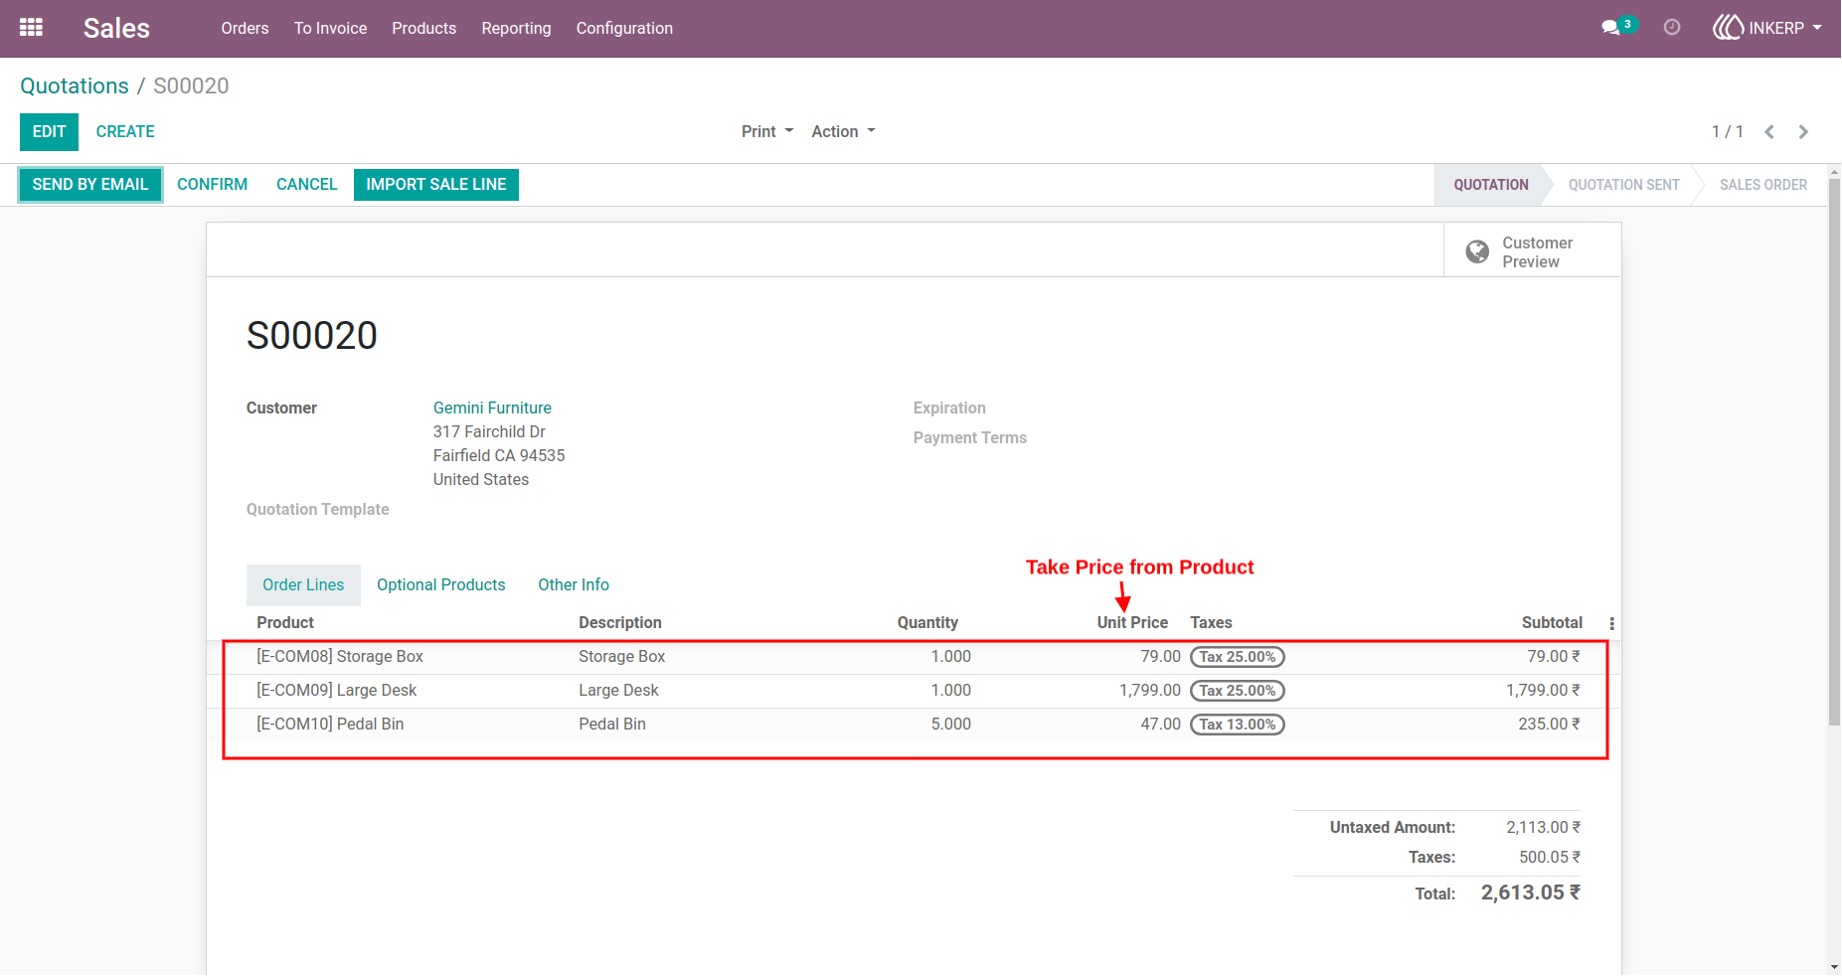
Task: Confirm the quotation
Action: pos(212,184)
